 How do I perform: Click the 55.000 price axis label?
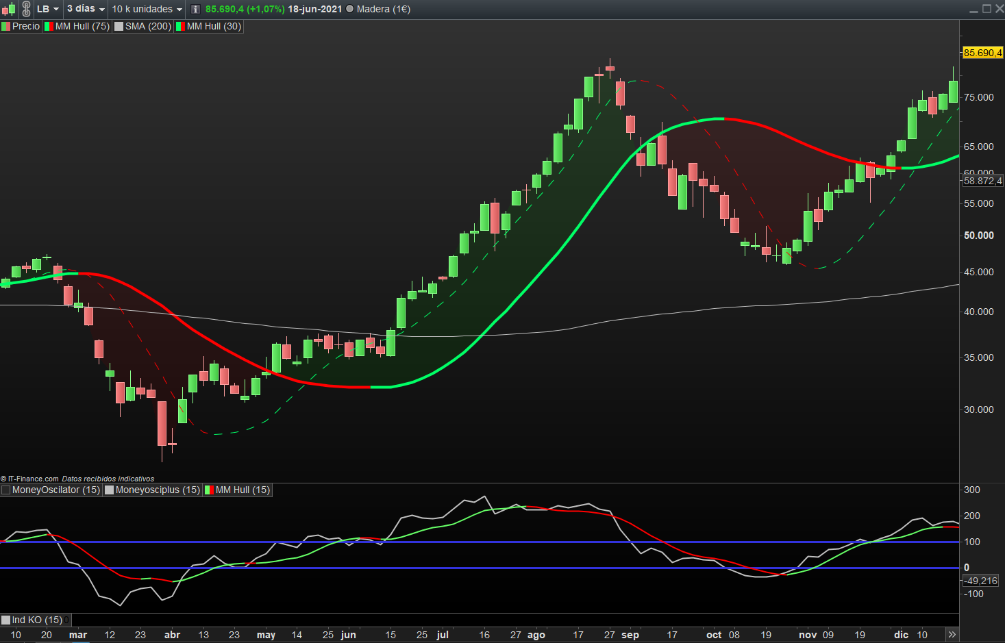pos(979,203)
